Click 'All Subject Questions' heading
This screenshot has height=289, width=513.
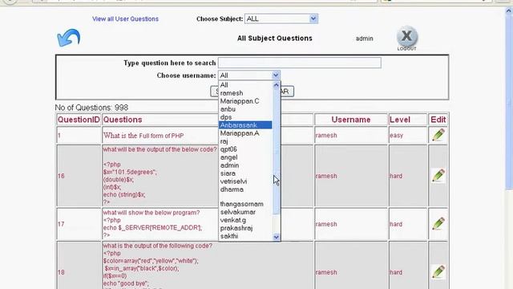274,39
